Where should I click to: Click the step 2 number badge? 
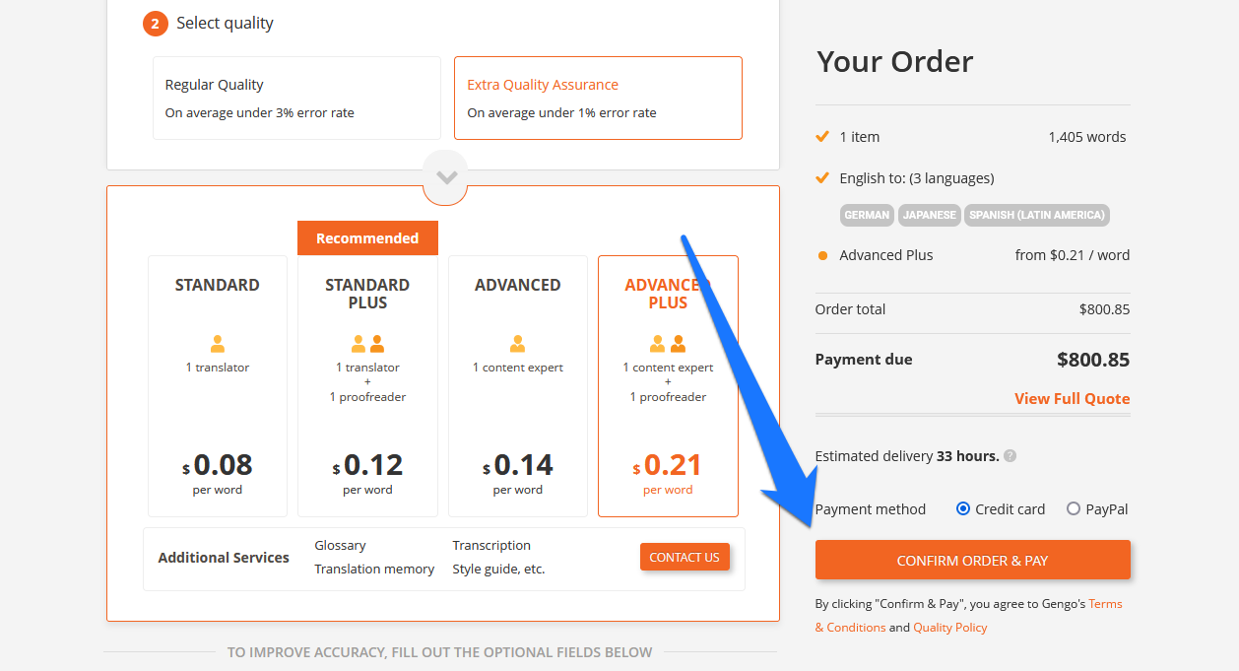pyautogui.click(x=156, y=24)
